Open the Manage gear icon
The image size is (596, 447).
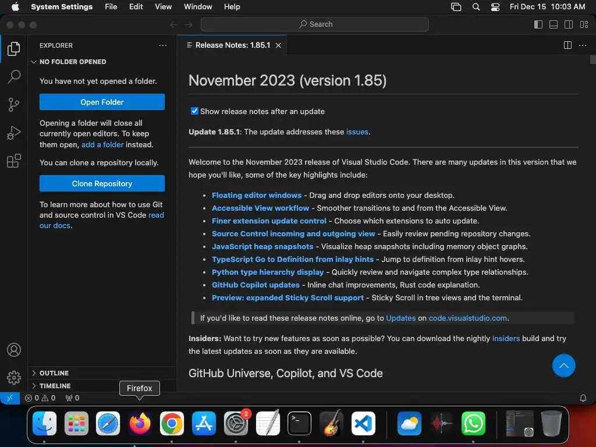tap(14, 377)
